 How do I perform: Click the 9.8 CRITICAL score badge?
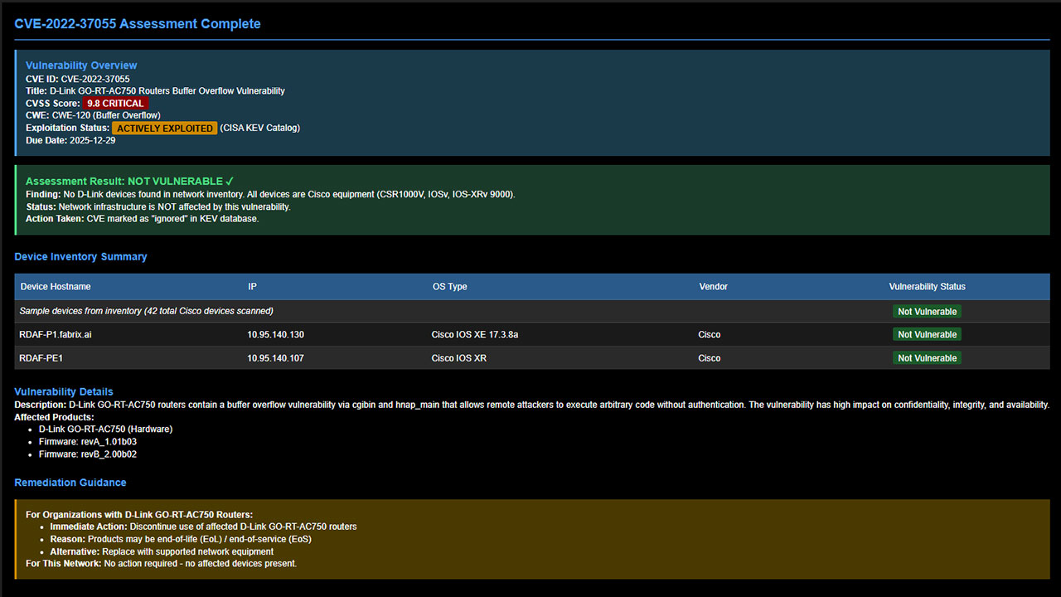[116, 104]
